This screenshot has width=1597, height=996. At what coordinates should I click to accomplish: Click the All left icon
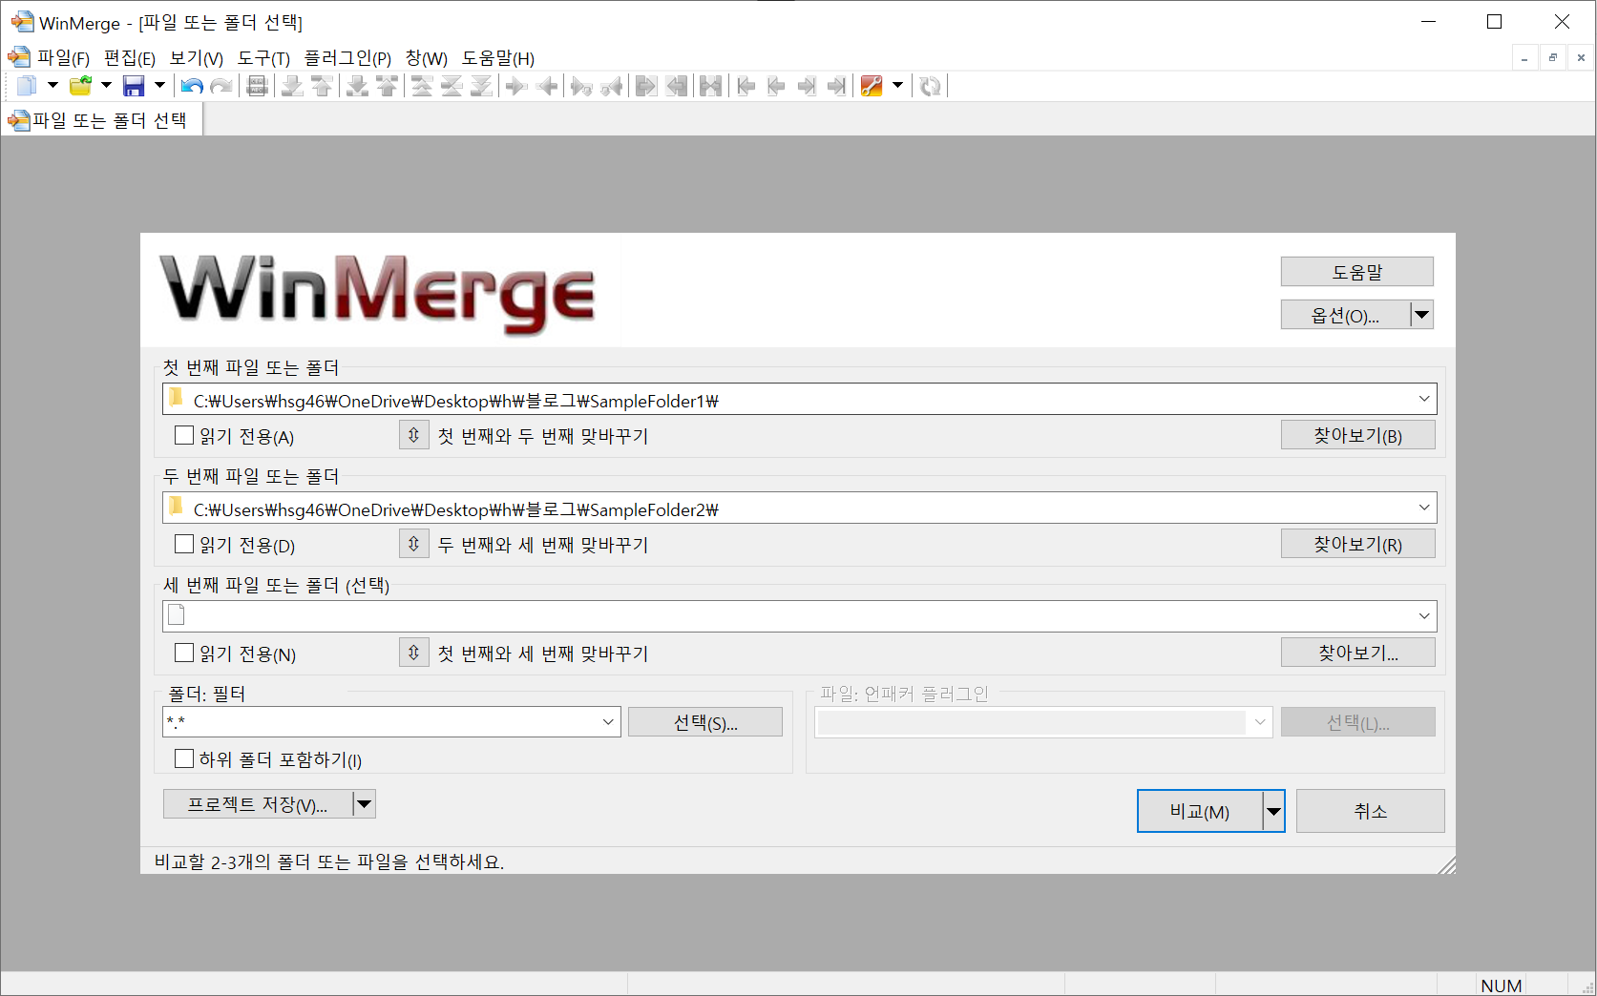coord(677,86)
